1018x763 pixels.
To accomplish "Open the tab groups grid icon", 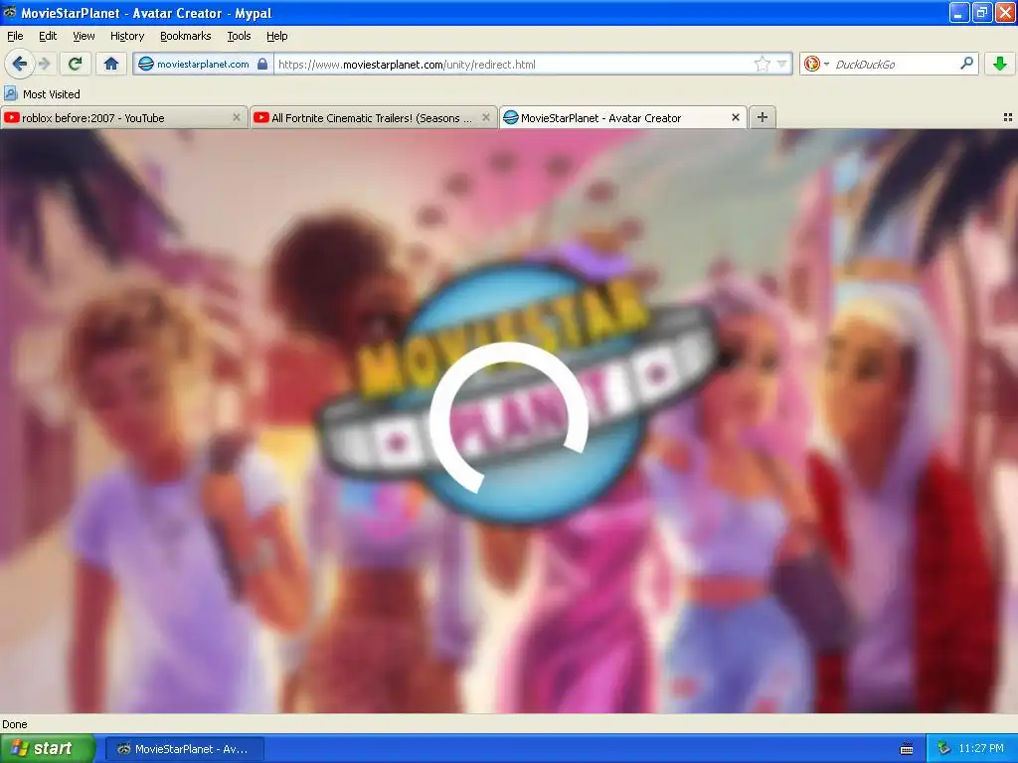I will [x=1008, y=117].
